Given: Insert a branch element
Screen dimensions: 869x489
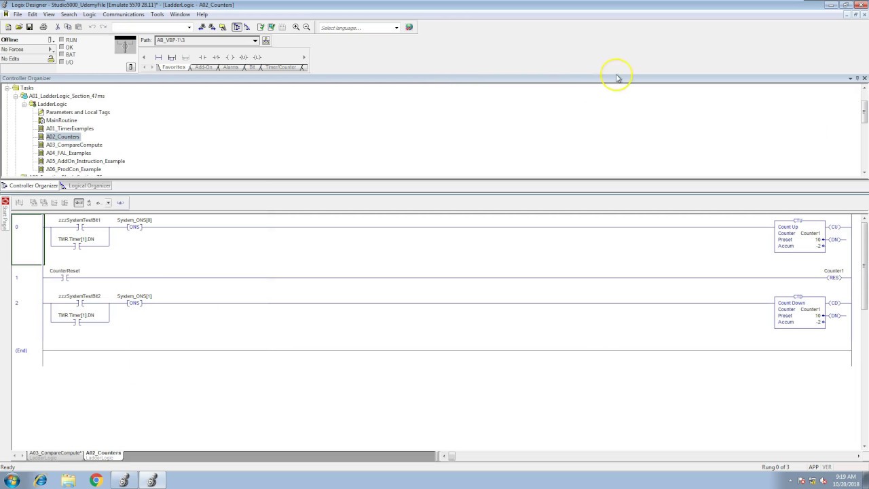Looking at the screenshot, I should pos(172,57).
